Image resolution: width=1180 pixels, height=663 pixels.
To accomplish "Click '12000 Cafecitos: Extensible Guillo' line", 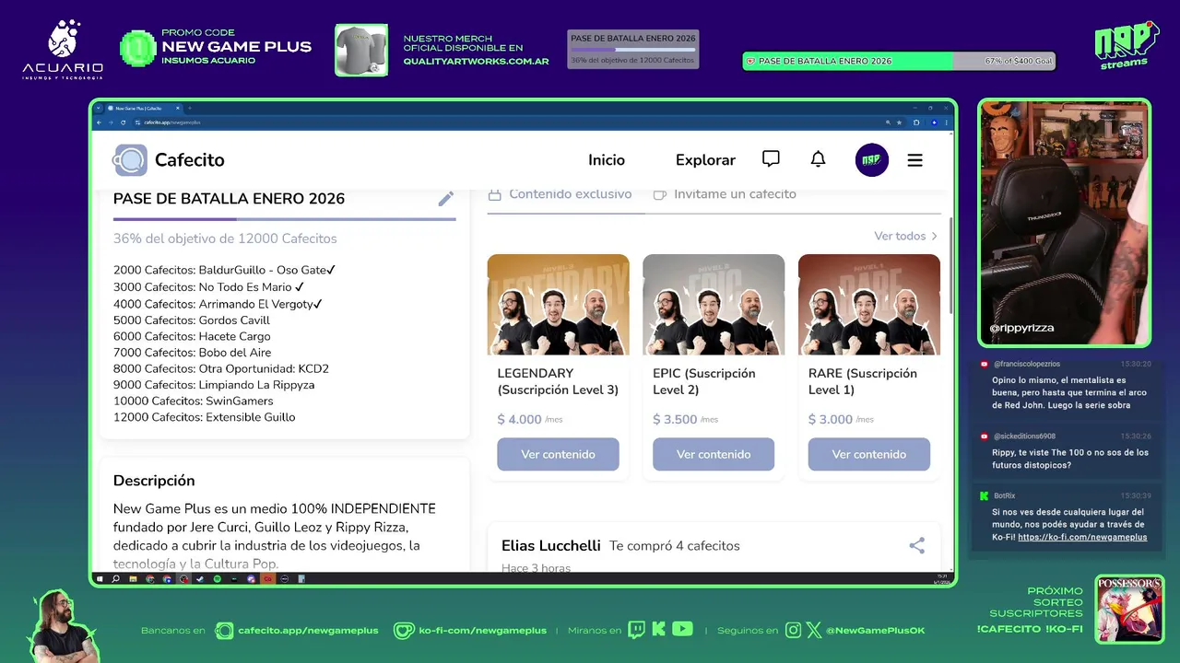I will tap(205, 417).
